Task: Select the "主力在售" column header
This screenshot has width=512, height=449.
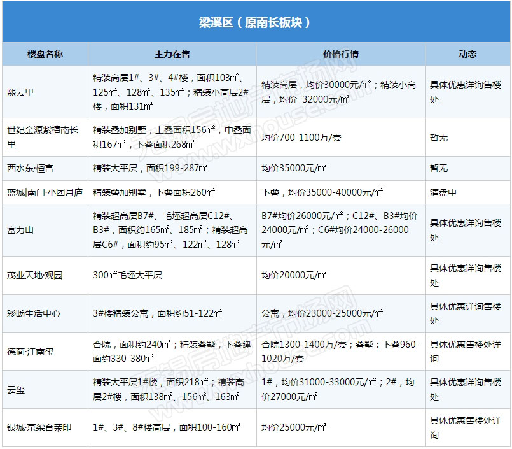Action: (172, 54)
